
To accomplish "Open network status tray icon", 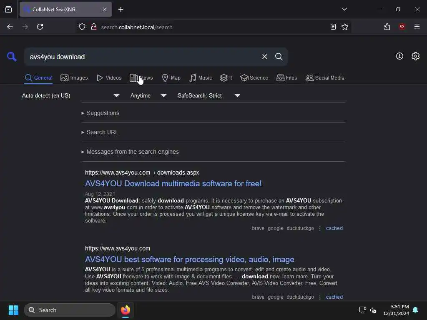I will [x=362, y=310].
